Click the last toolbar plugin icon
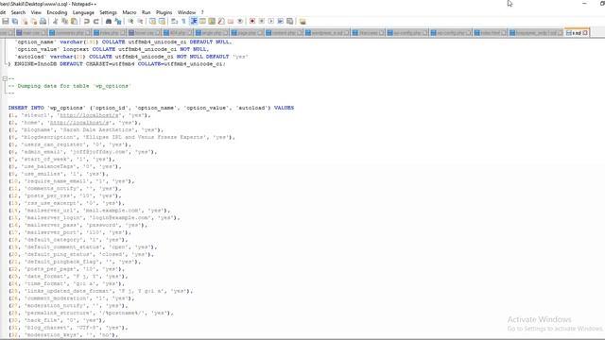 click(x=302, y=21)
